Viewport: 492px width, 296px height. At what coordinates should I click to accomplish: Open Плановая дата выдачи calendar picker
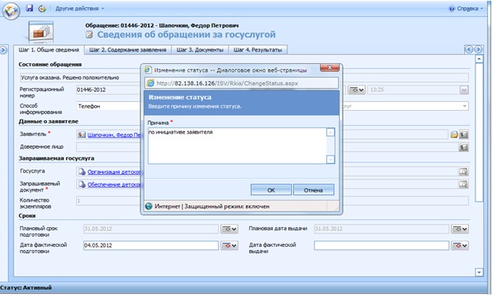pyautogui.click(x=460, y=229)
